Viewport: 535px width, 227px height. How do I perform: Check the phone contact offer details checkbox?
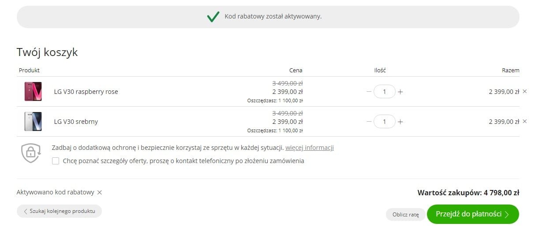pyautogui.click(x=56, y=161)
